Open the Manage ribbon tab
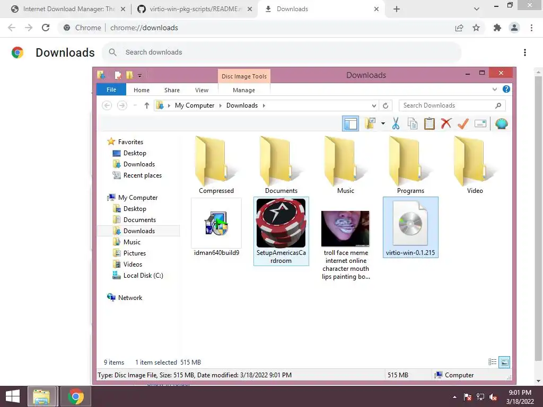The image size is (543, 407). coord(244,90)
